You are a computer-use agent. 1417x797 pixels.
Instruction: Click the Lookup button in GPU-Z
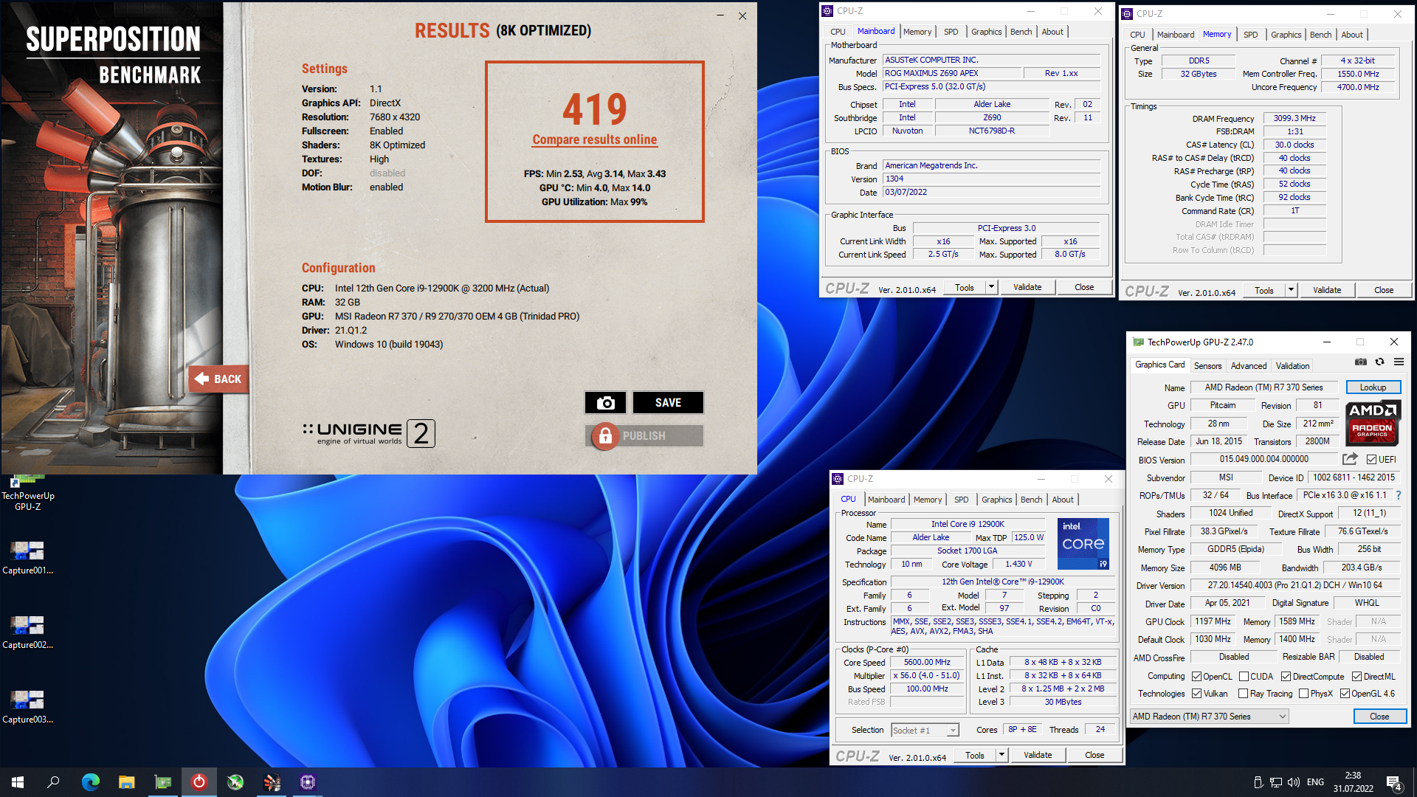1373,387
